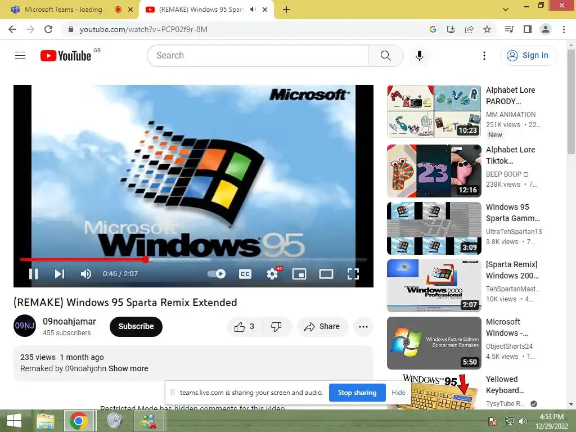Image resolution: width=576 pixels, height=432 pixels.
Task: Click Sign in button
Action: coord(528,56)
